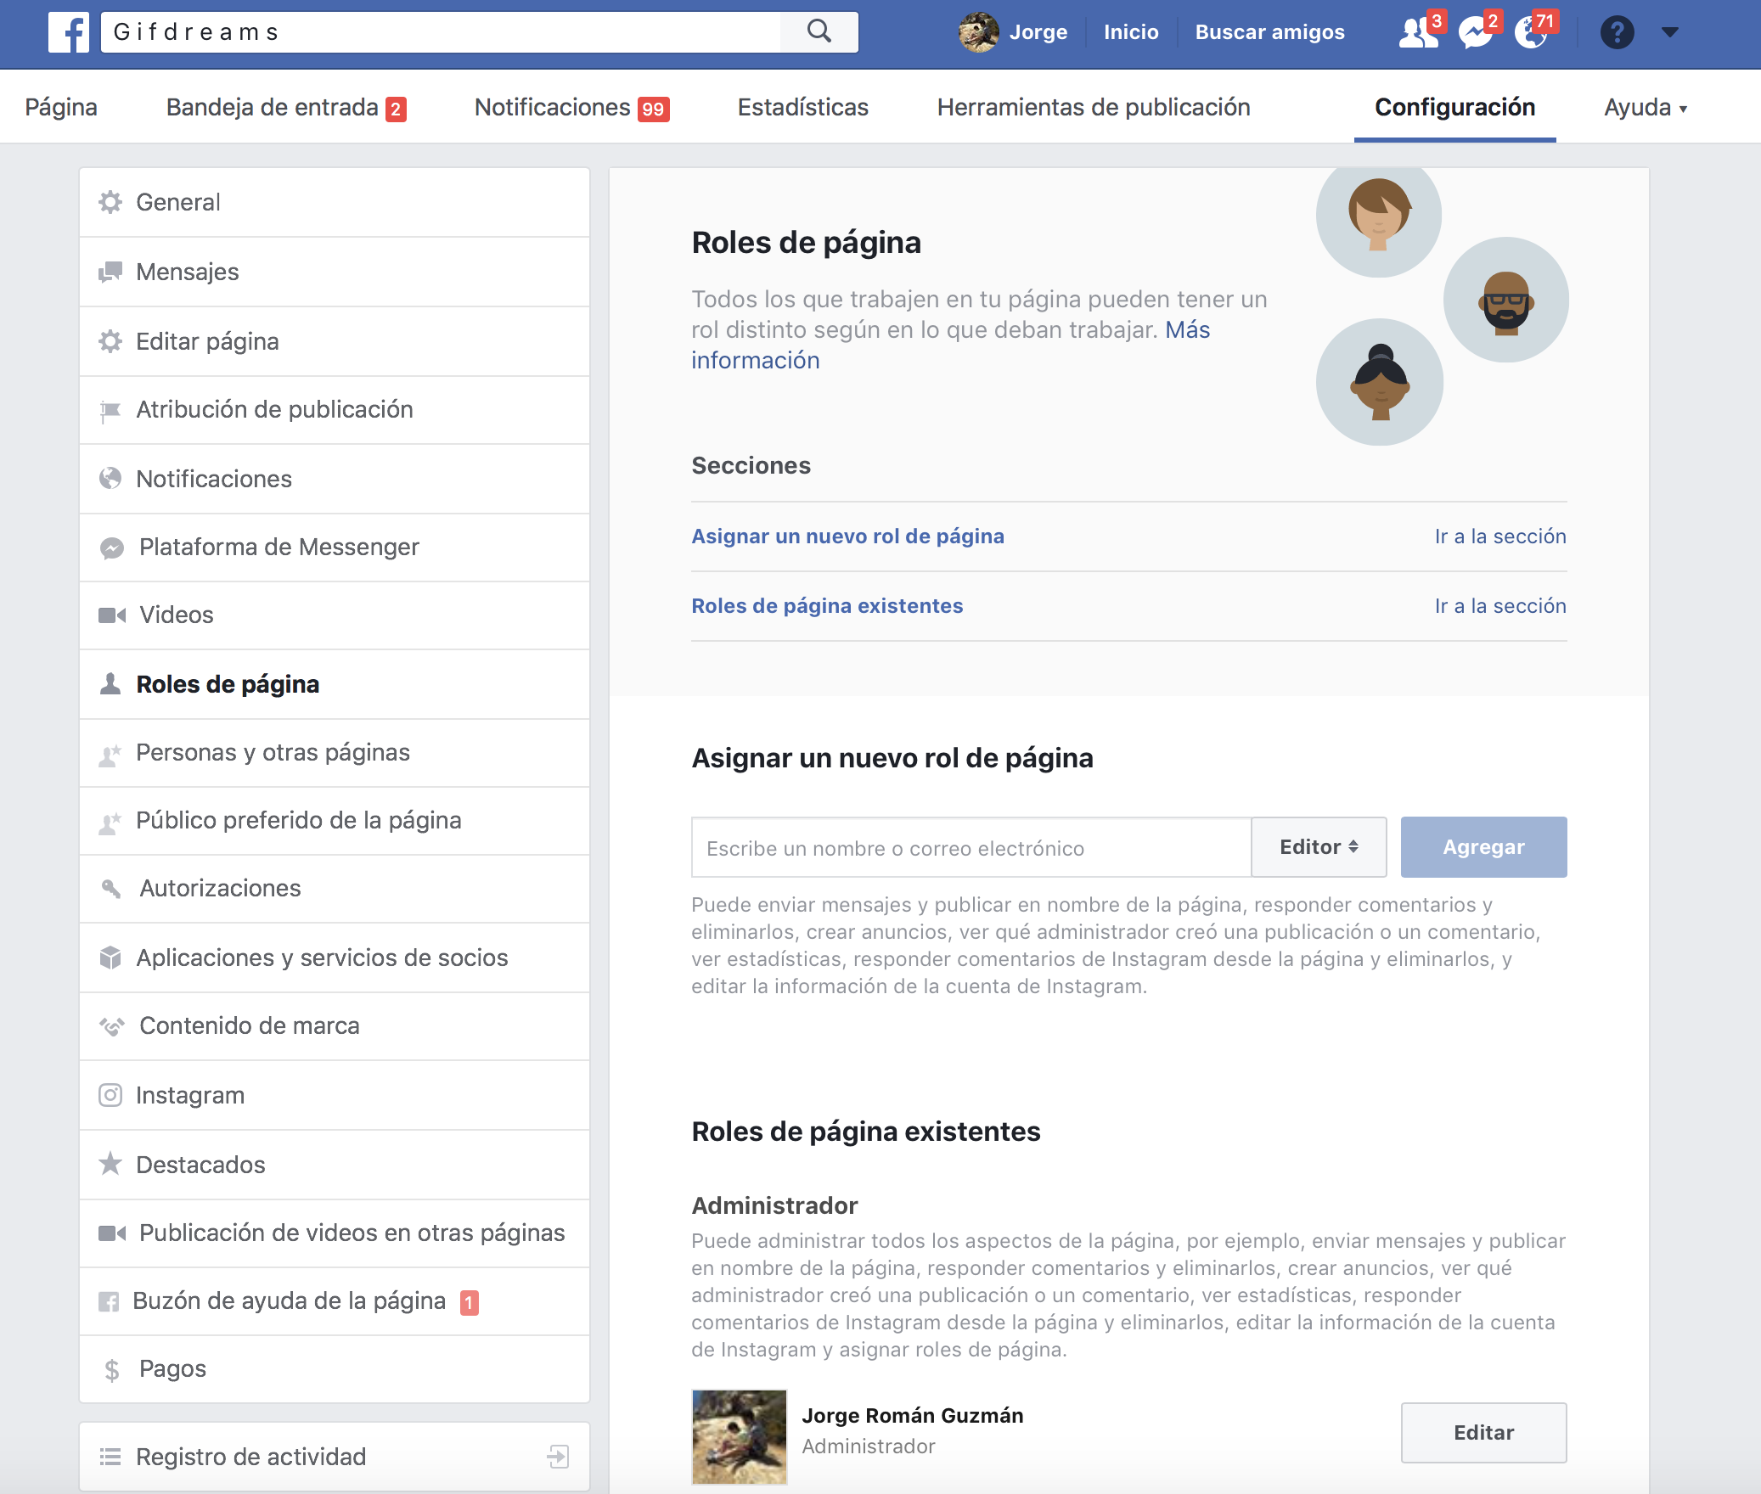Click the Agregar button

(x=1483, y=847)
